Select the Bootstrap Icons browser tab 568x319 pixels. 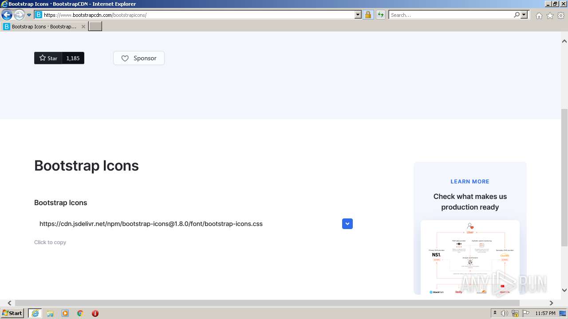[44, 27]
